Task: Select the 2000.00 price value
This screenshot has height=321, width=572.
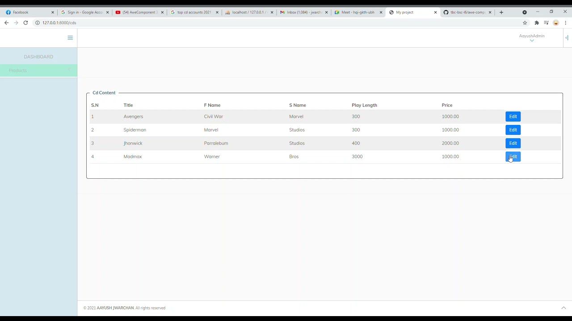Action: [x=450, y=143]
